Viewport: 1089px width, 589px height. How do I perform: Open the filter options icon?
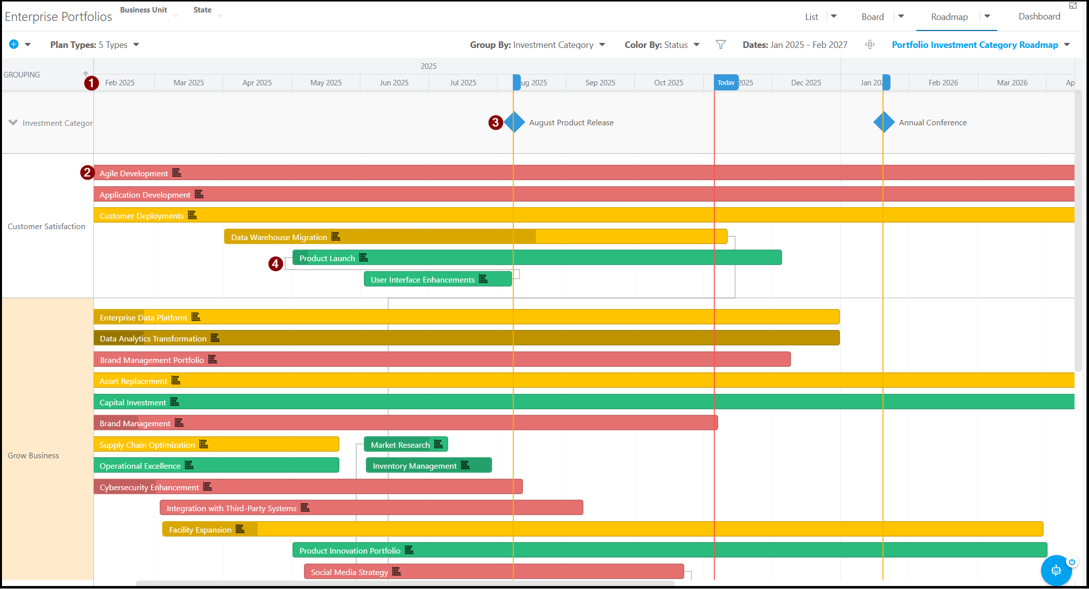721,44
